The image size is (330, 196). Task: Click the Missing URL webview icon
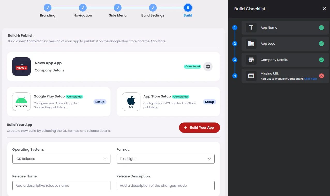(x=251, y=76)
